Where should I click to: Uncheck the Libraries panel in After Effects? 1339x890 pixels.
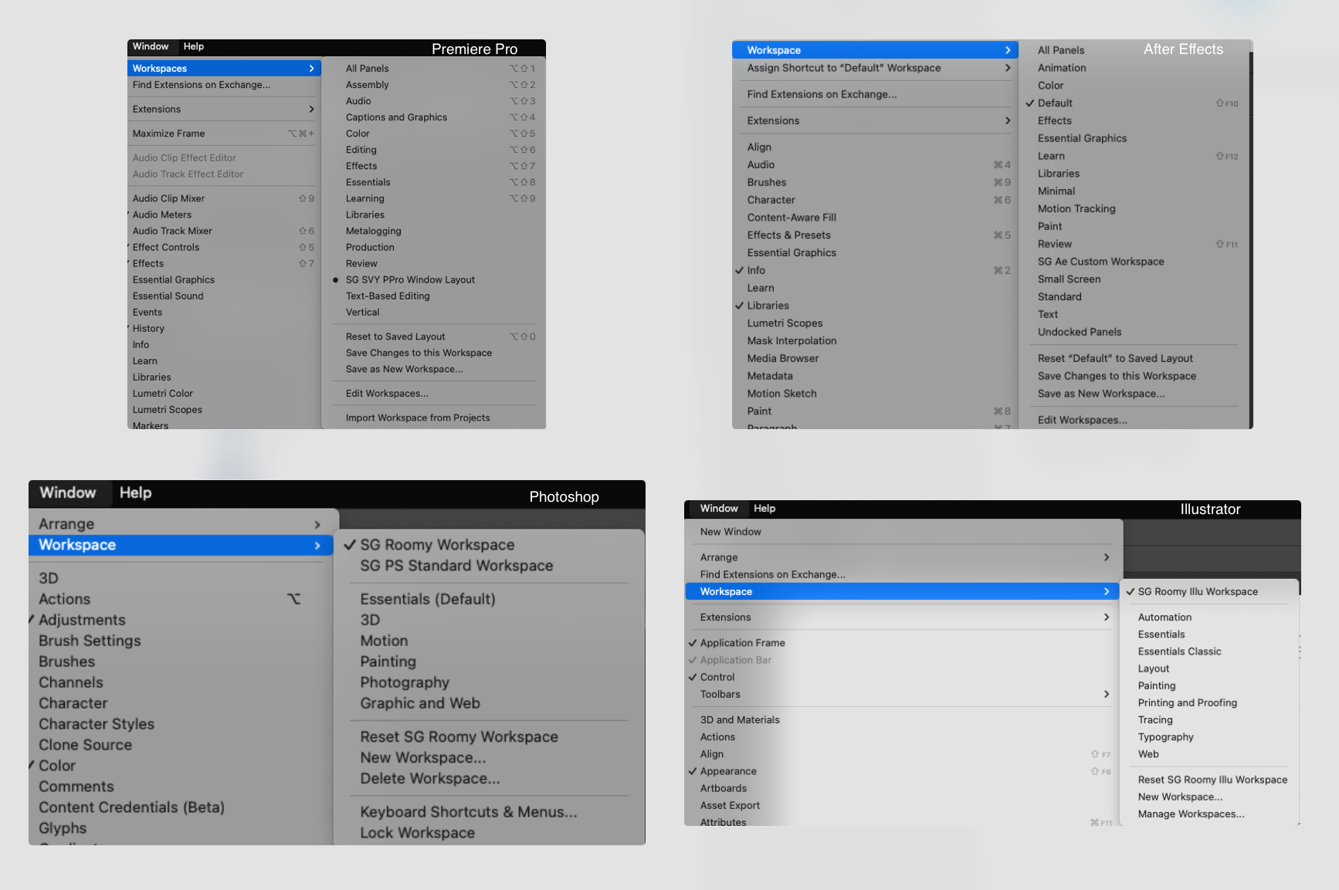pos(768,305)
